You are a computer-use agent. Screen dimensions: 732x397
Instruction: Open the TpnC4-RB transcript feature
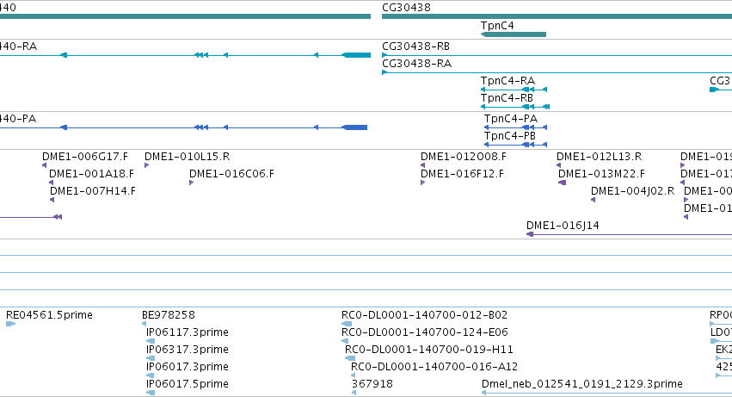(515, 107)
